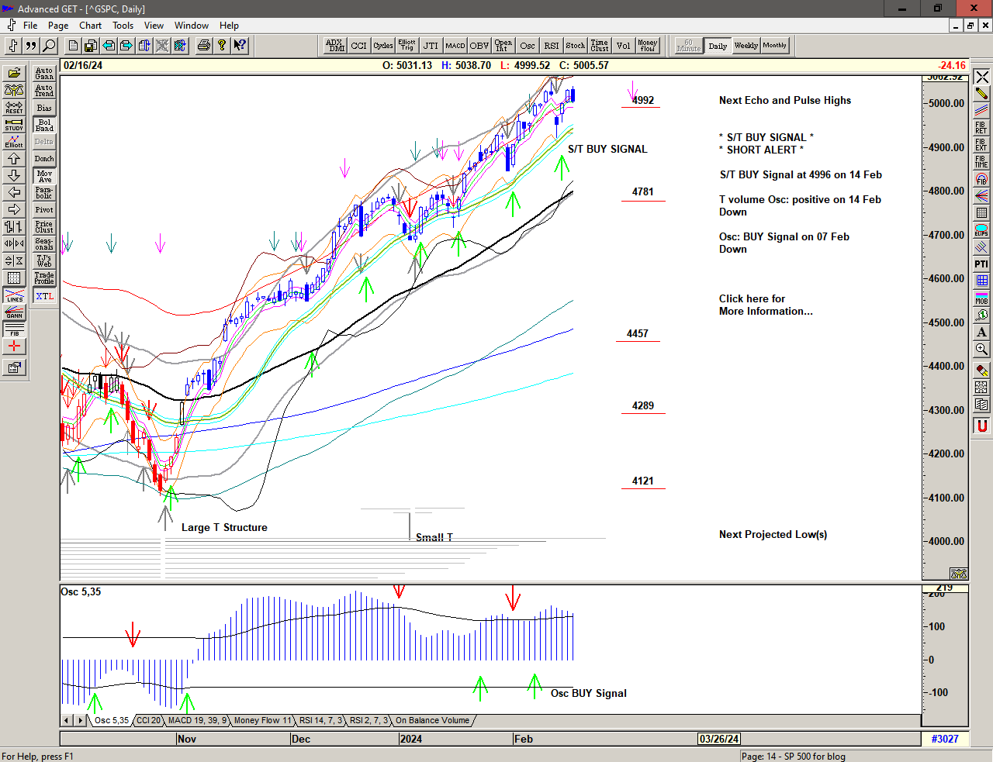Toggle the Mov Ave study off

point(44,176)
